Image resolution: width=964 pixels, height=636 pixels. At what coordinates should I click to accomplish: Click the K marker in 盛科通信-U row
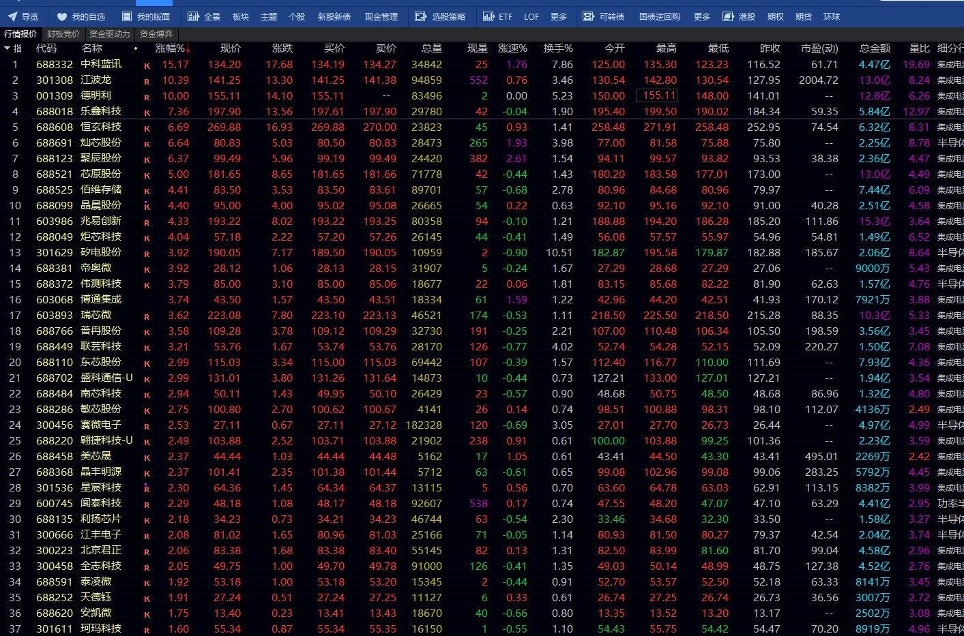point(147,380)
